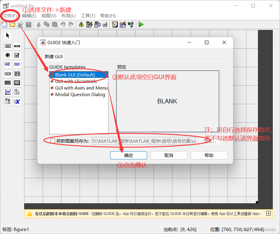The height and width of the screenshot is (234, 280).
Task: Select the Panel component in palette
Action: point(17,92)
